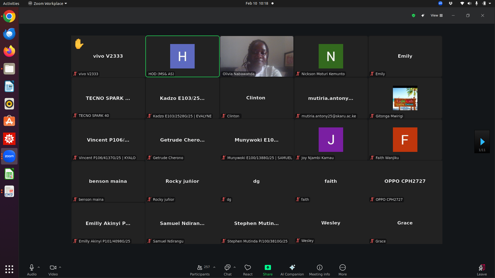
Task: Toggle the Video camera button
Action: click(x=53, y=270)
